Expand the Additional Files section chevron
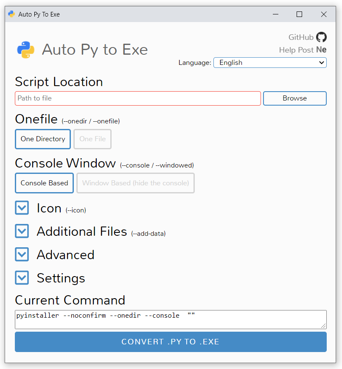Image resolution: width=342 pixels, height=369 pixels. pyautogui.click(x=22, y=231)
